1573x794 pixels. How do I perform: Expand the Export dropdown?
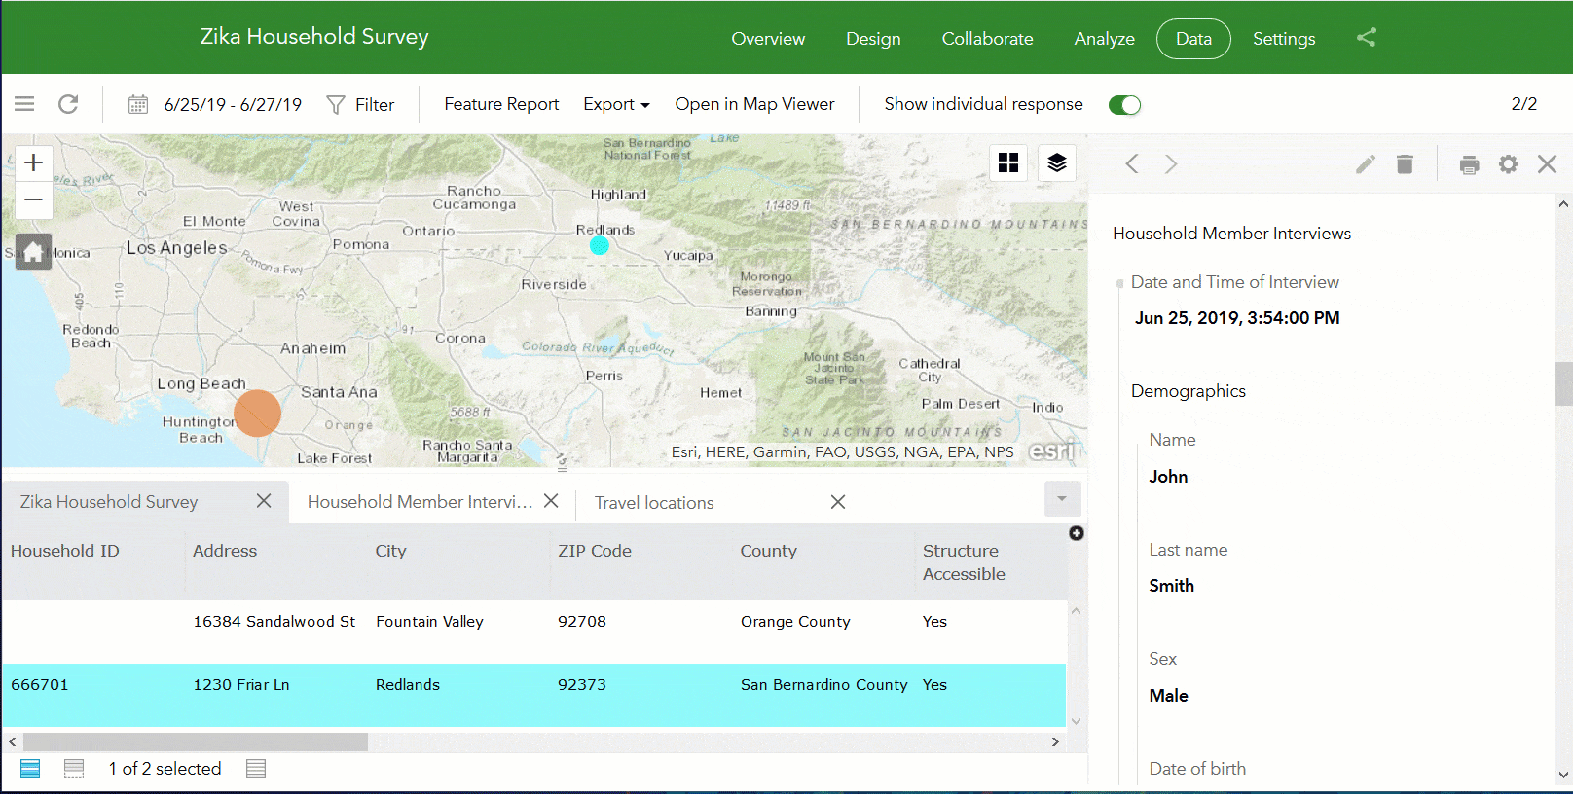(x=616, y=104)
